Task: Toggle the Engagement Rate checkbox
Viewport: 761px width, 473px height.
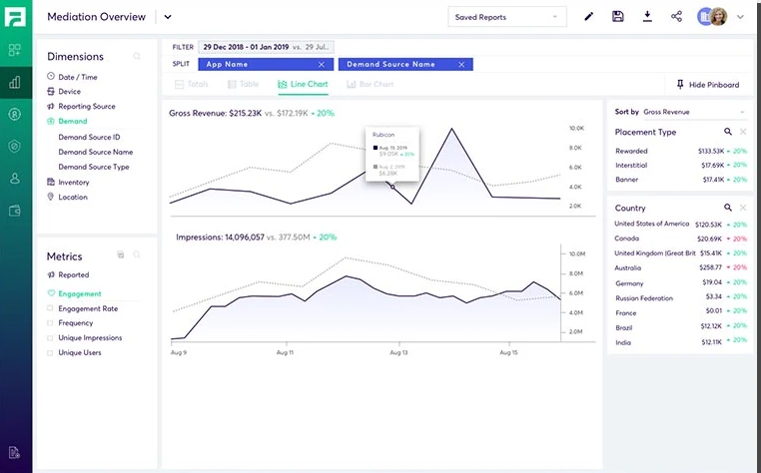Action: (x=50, y=308)
